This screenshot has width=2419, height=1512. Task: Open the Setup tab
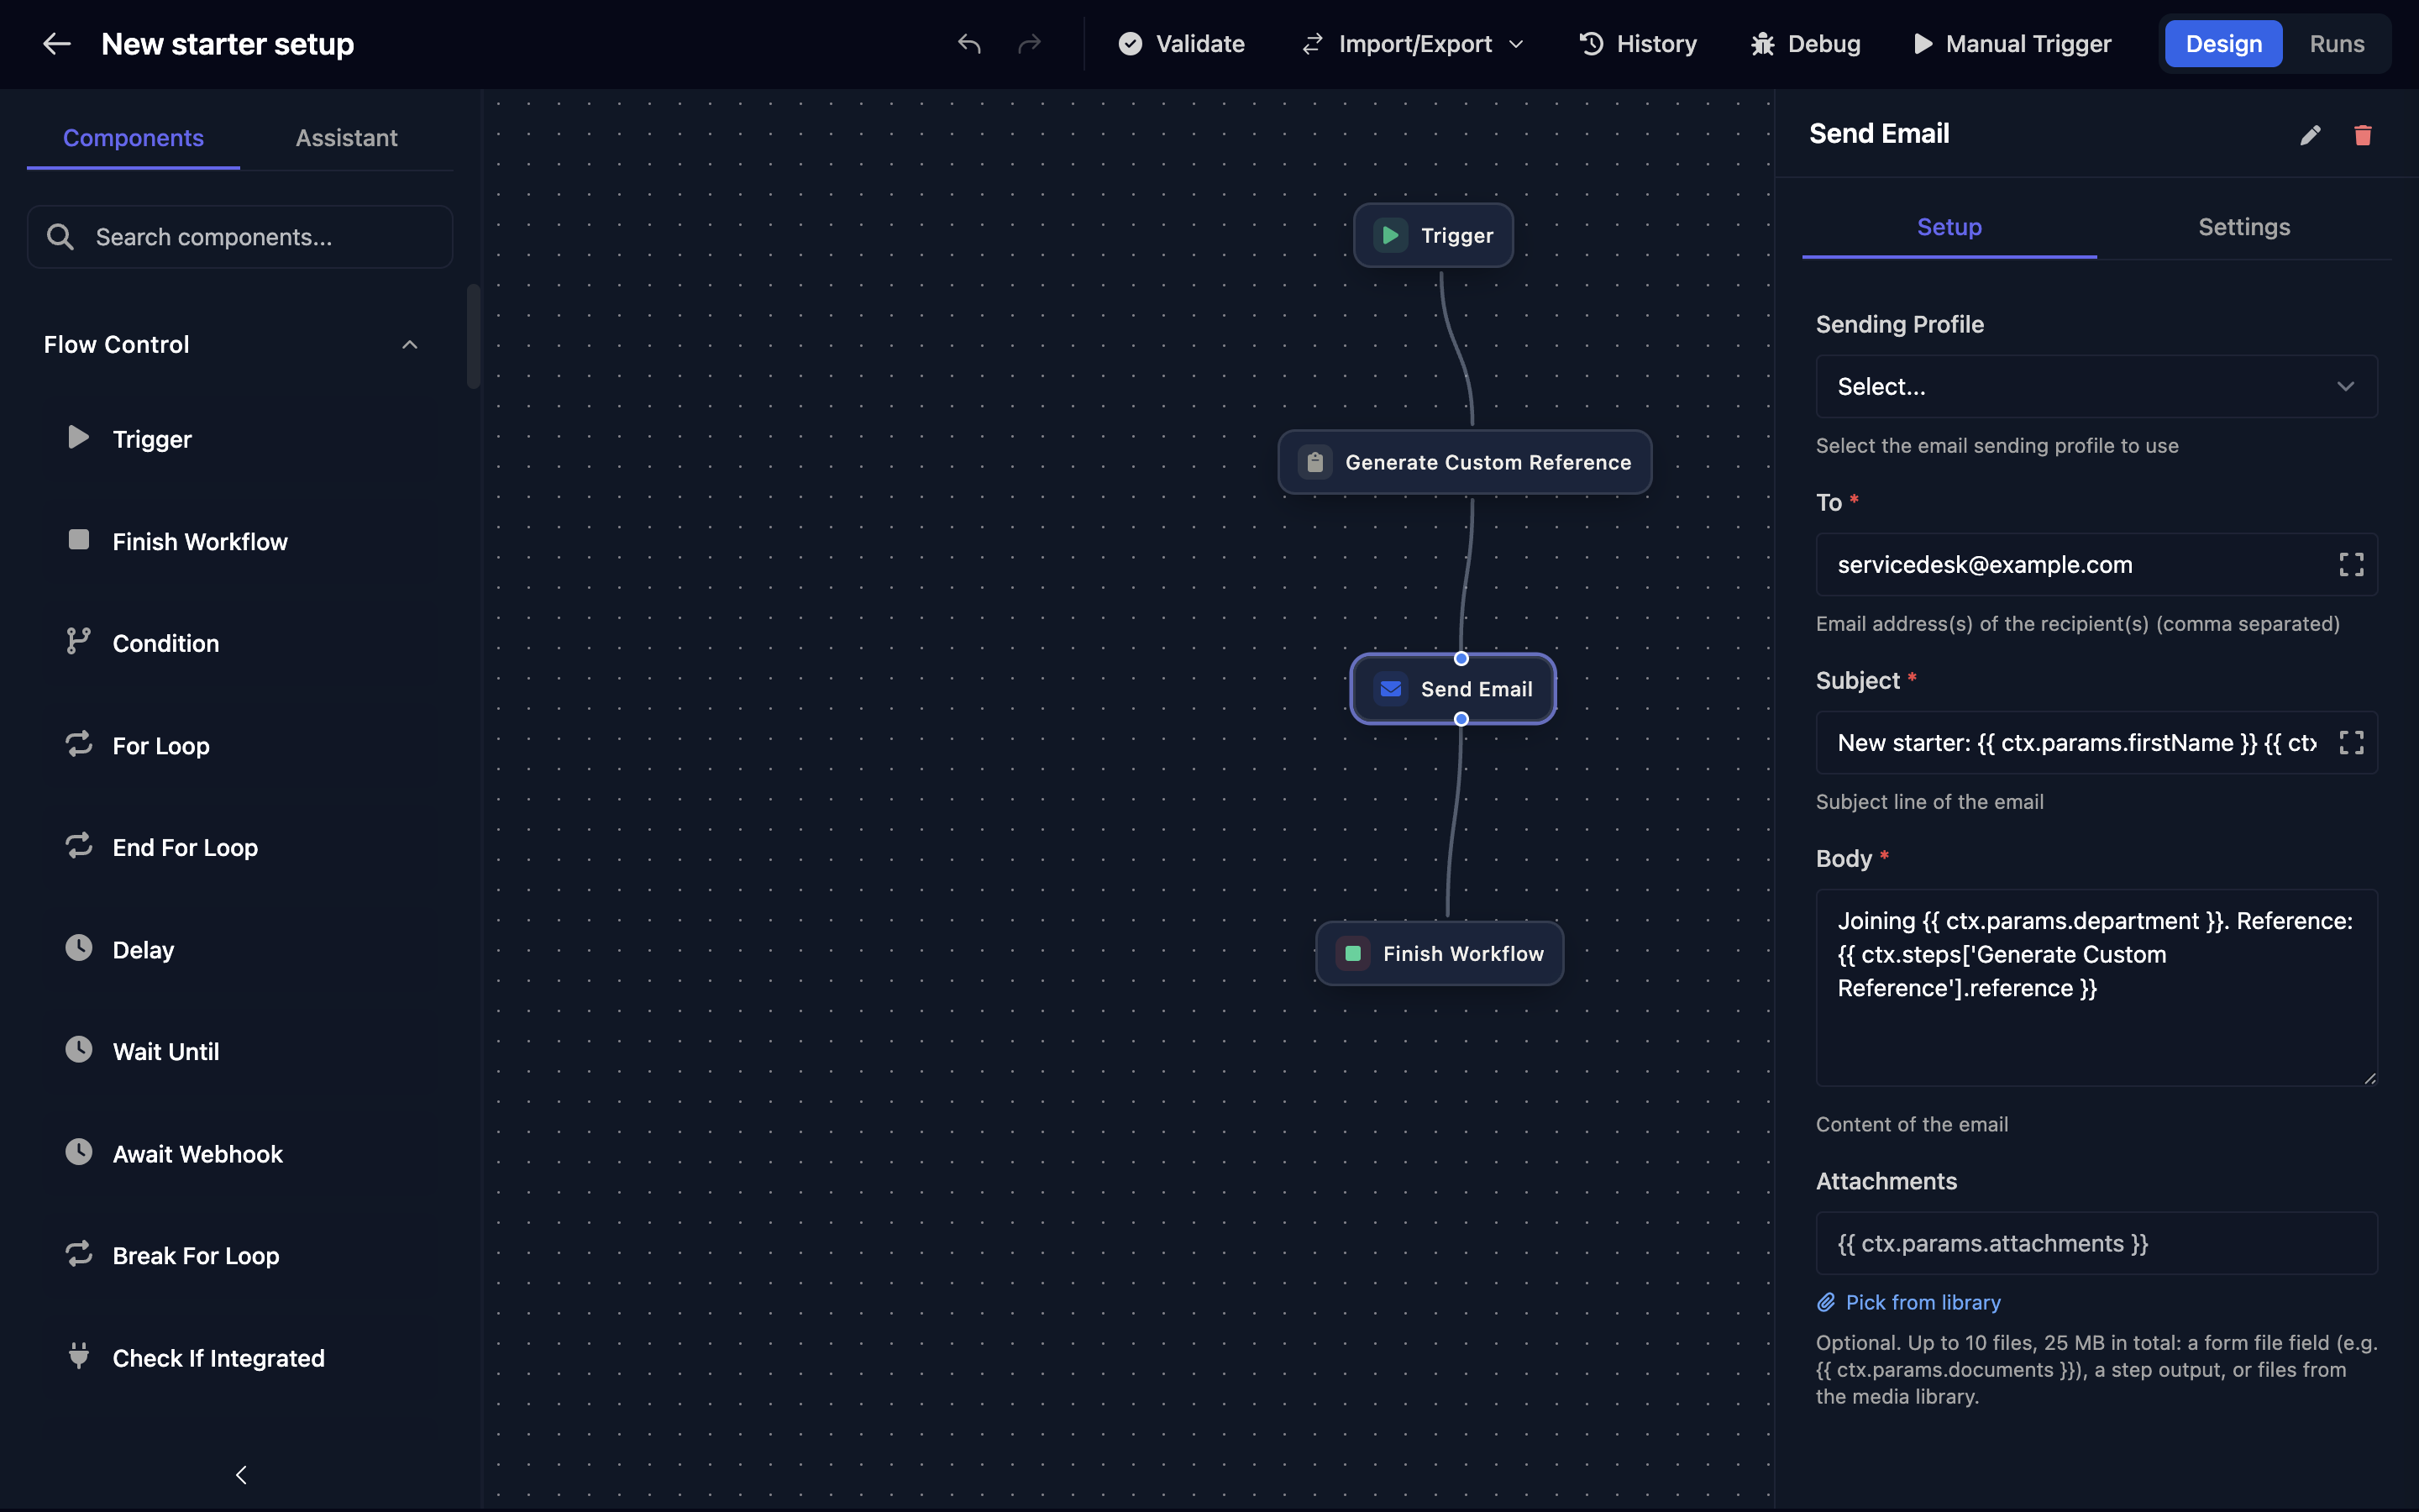[1949, 227]
